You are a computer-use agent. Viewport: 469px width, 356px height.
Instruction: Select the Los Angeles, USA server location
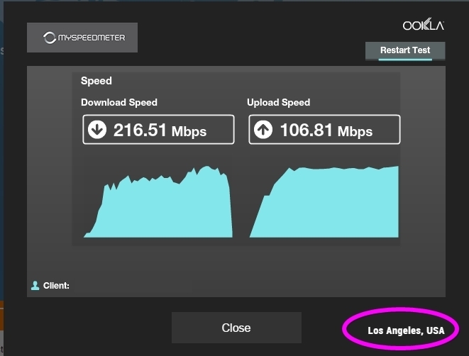(x=406, y=331)
